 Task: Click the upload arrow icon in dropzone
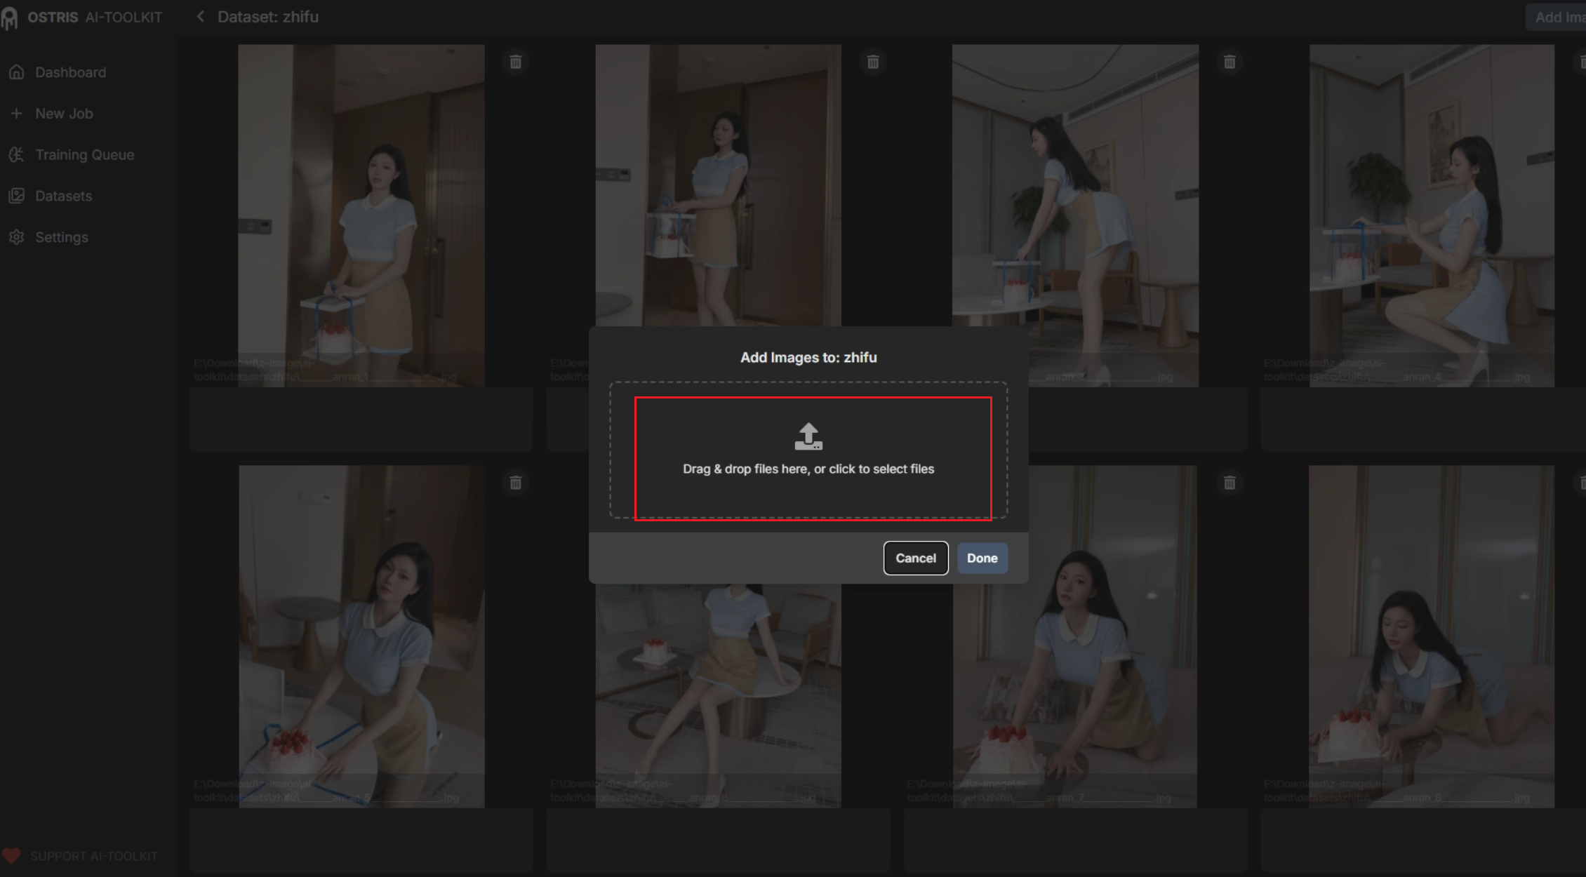click(808, 436)
